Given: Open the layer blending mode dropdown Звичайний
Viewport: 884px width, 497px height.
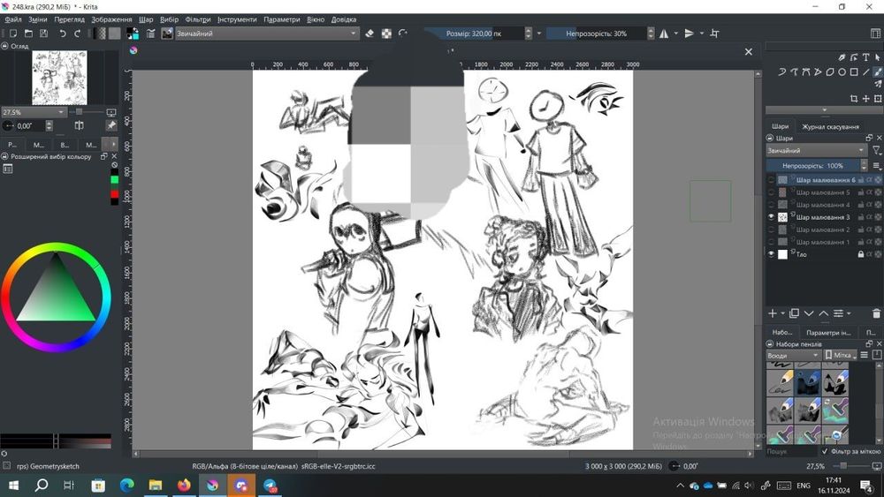Looking at the screenshot, I should click(816, 150).
